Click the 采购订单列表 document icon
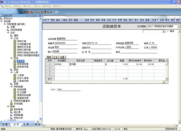 click(x=15, y=50)
